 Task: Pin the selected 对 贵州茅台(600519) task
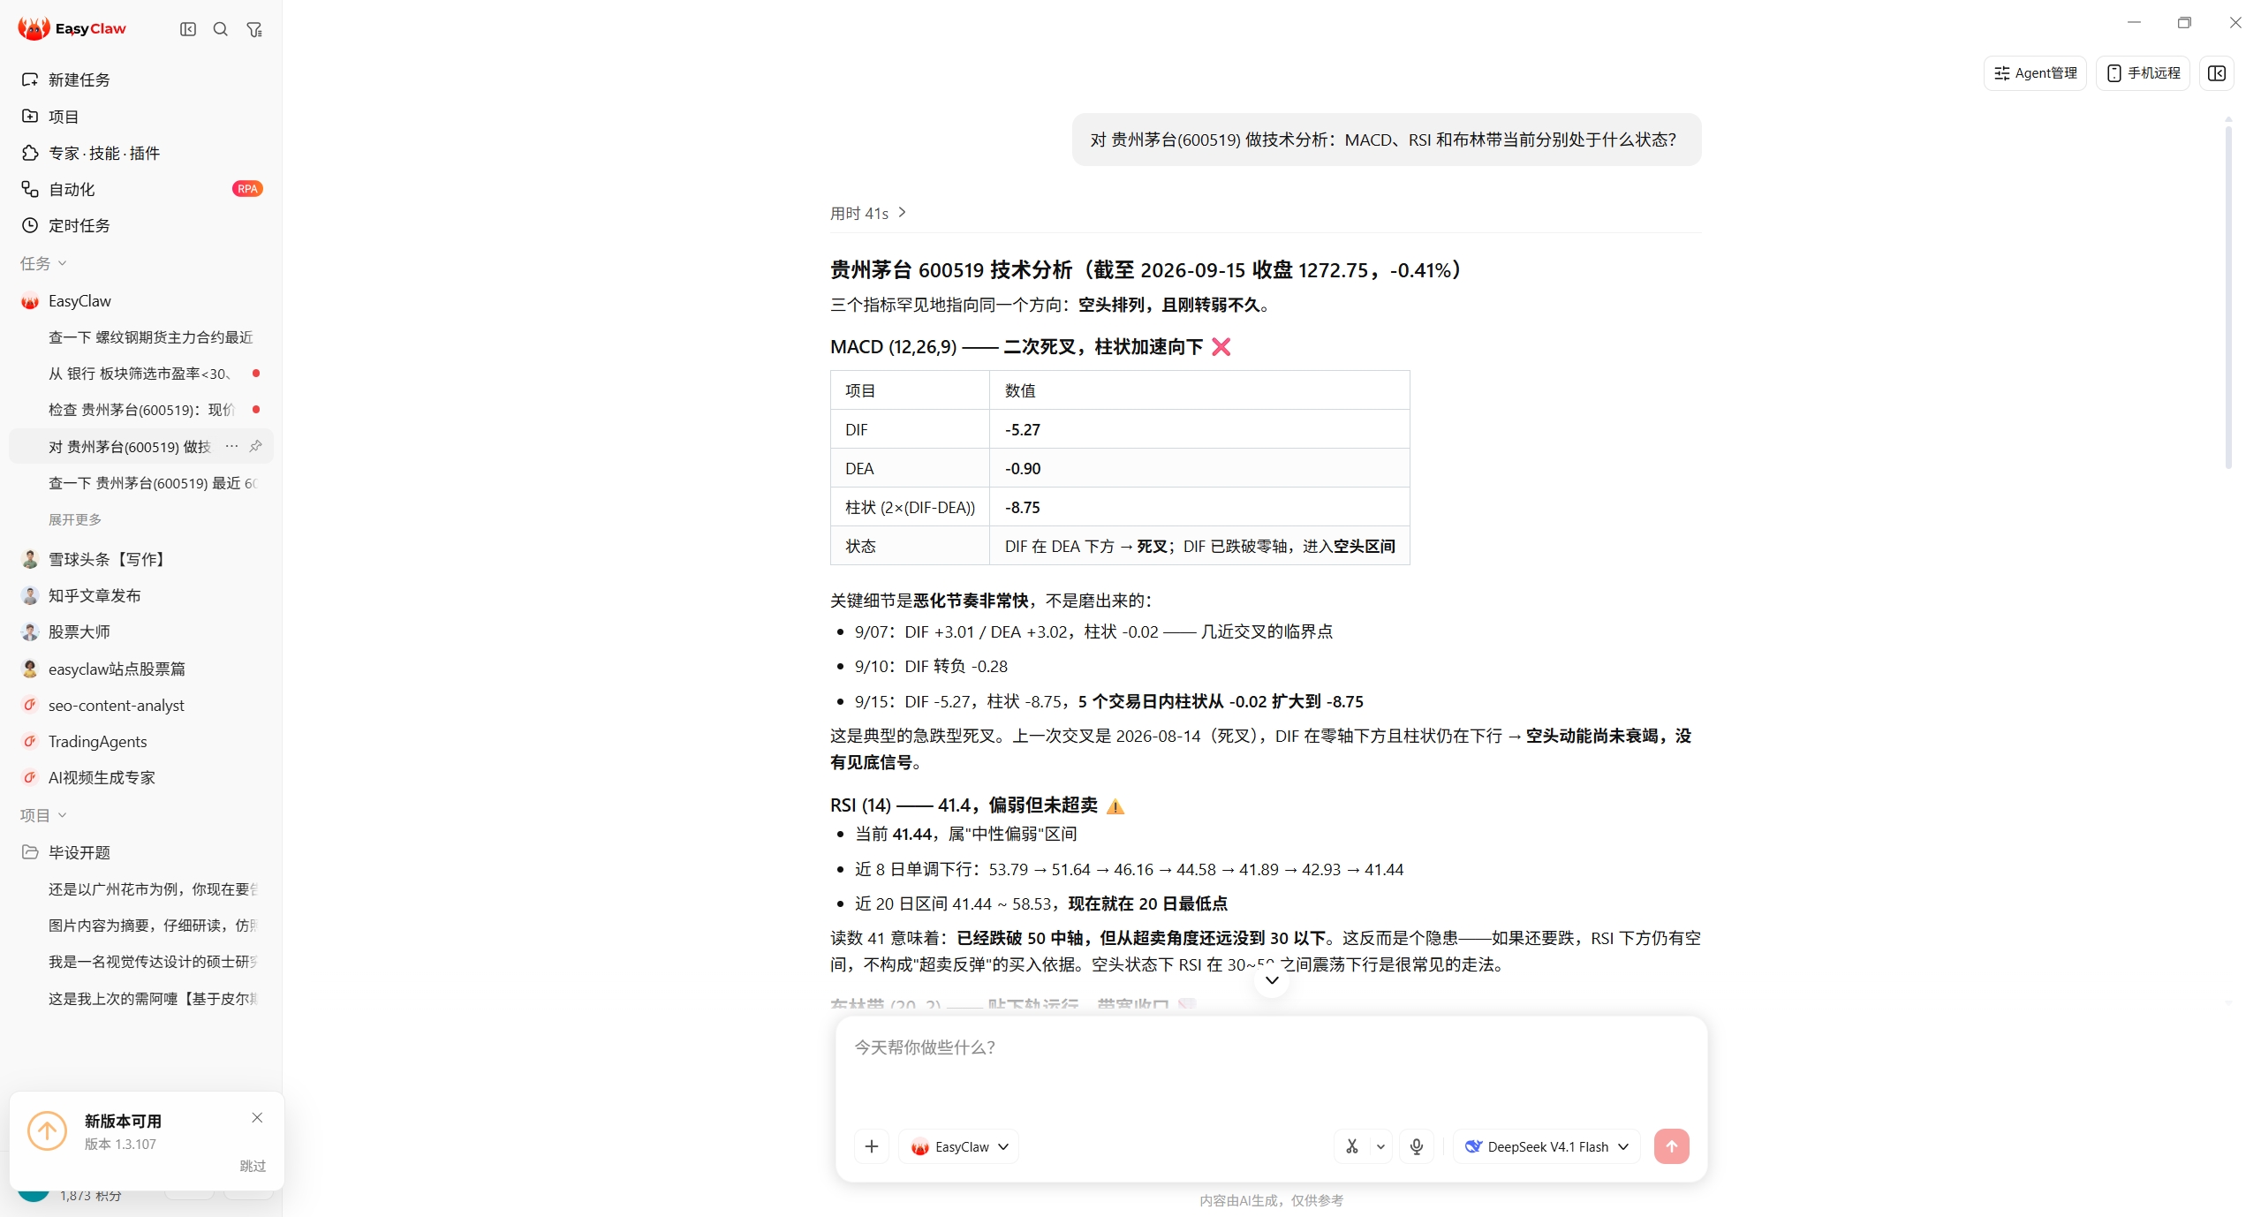[x=256, y=446]
